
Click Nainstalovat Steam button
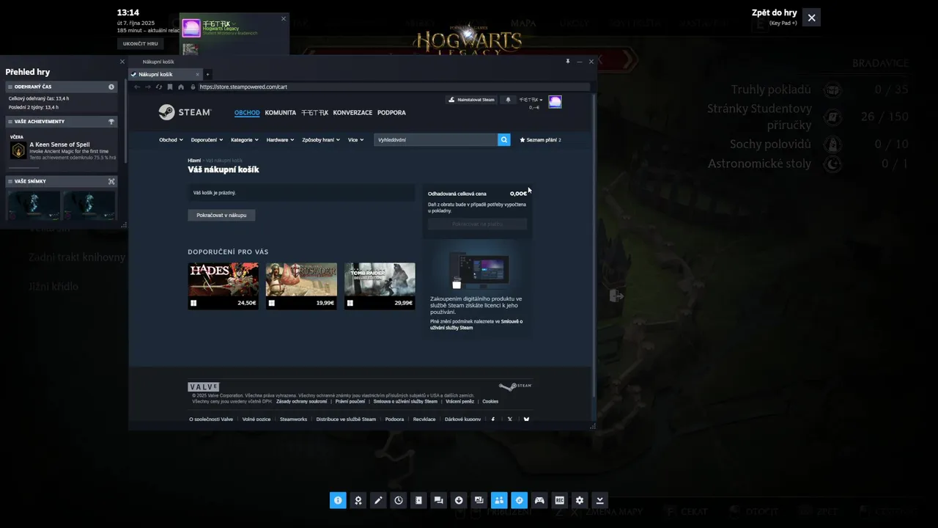pyautogui.click(x=471, y=100)
